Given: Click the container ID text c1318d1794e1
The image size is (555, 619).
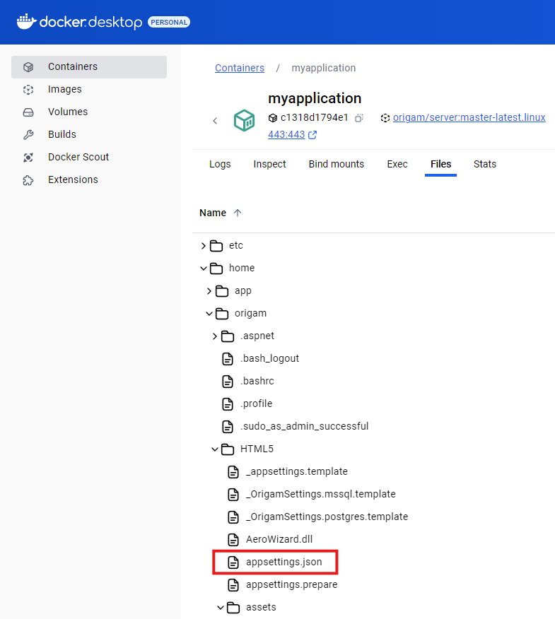Looking at the screenshot, I should pyautogui.click(x=315, y=117).
